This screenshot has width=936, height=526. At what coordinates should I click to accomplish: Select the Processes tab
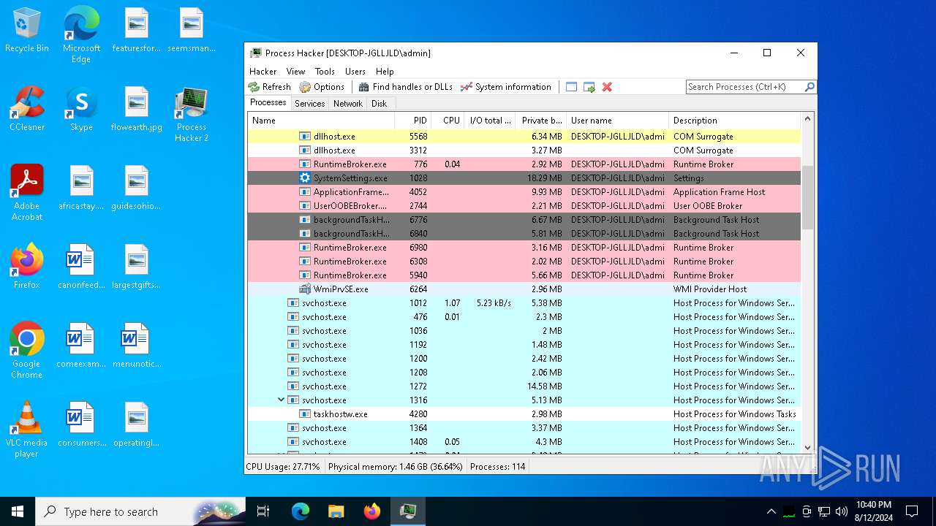point(268,103)
